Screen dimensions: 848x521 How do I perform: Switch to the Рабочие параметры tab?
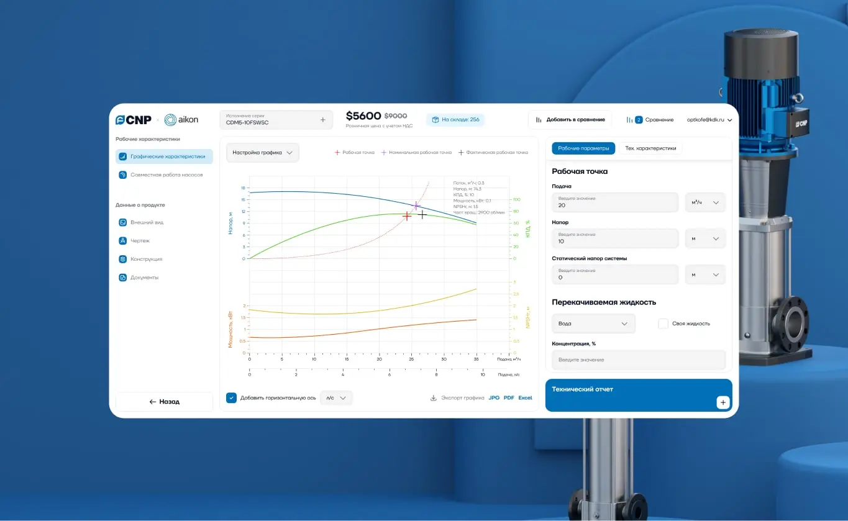(x=583, y=148)
